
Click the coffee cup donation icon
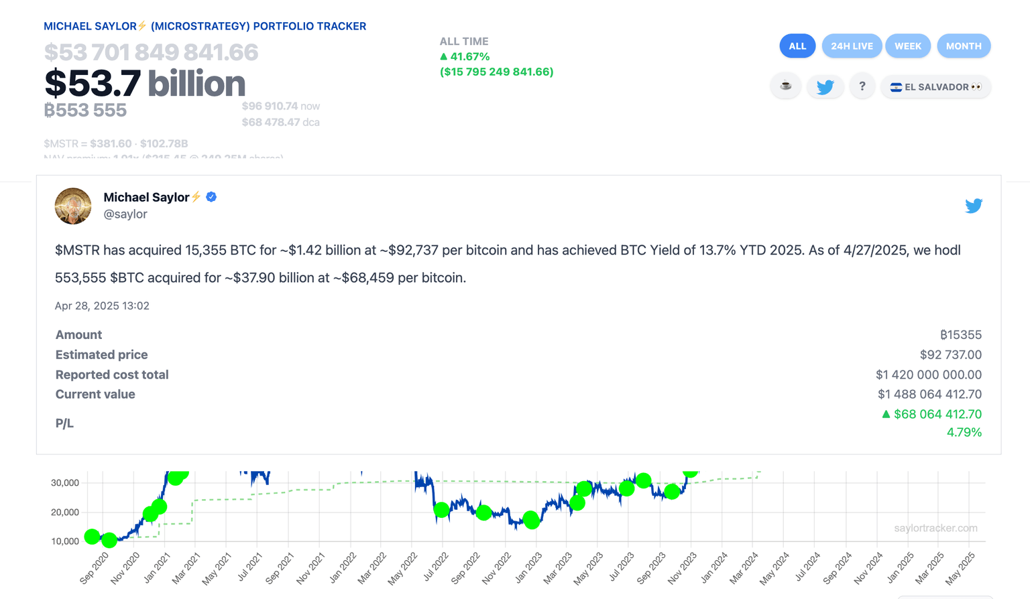(x=785, y=86)
